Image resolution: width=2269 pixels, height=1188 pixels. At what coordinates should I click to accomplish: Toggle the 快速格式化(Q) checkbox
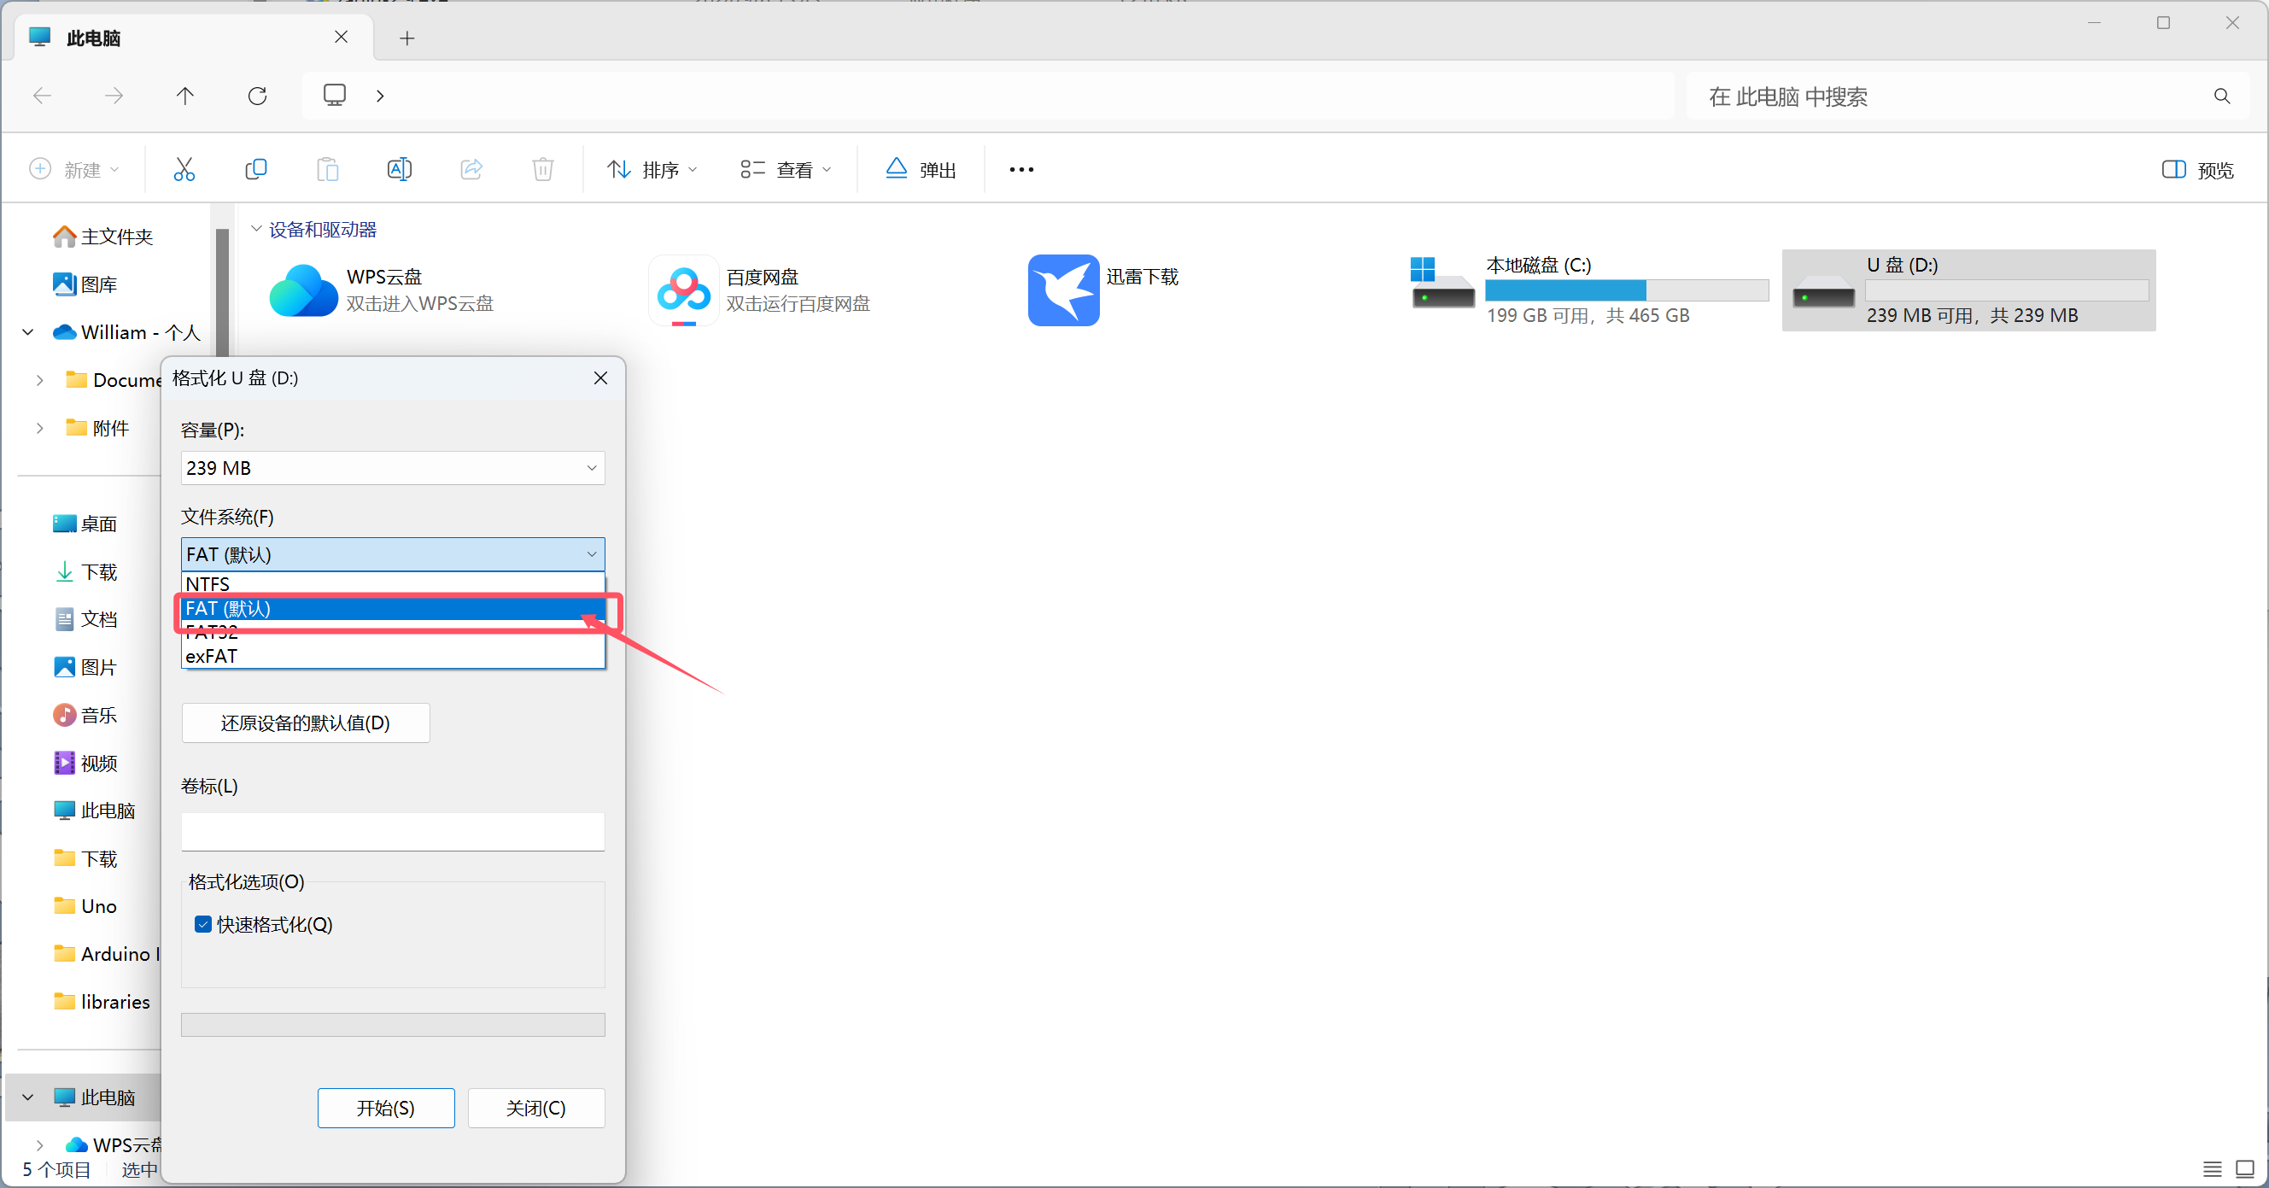(x=203, y=924)
